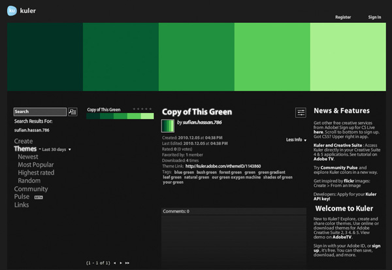
Task: Click search result text sufian.hassan.786
Action: point(32,130)
